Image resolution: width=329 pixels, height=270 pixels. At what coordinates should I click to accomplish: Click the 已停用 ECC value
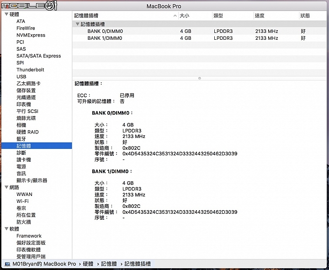pos(127,95)
